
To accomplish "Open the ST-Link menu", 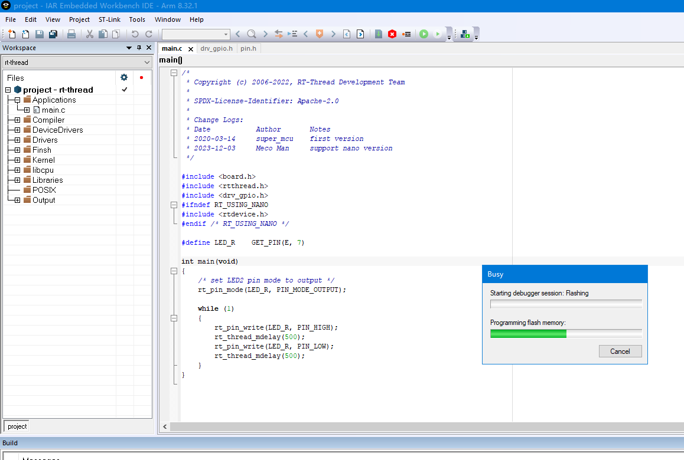I will [109, 19].
